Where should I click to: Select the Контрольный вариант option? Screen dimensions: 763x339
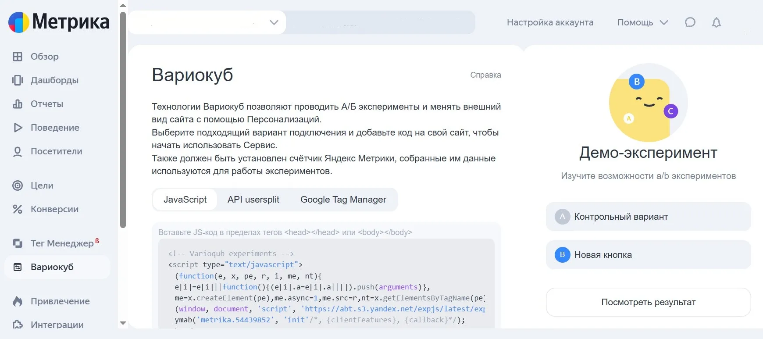pos(648,217)
